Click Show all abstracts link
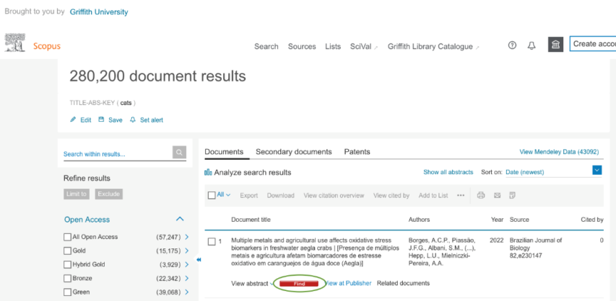This screenshot has width=616, height=301. click(448, 172)
